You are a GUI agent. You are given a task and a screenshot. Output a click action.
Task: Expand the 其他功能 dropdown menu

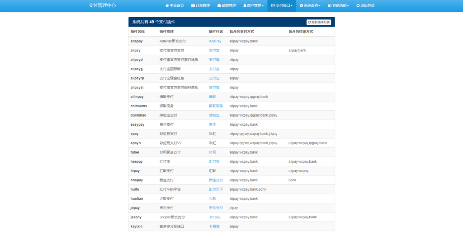[x=338, y=5]
